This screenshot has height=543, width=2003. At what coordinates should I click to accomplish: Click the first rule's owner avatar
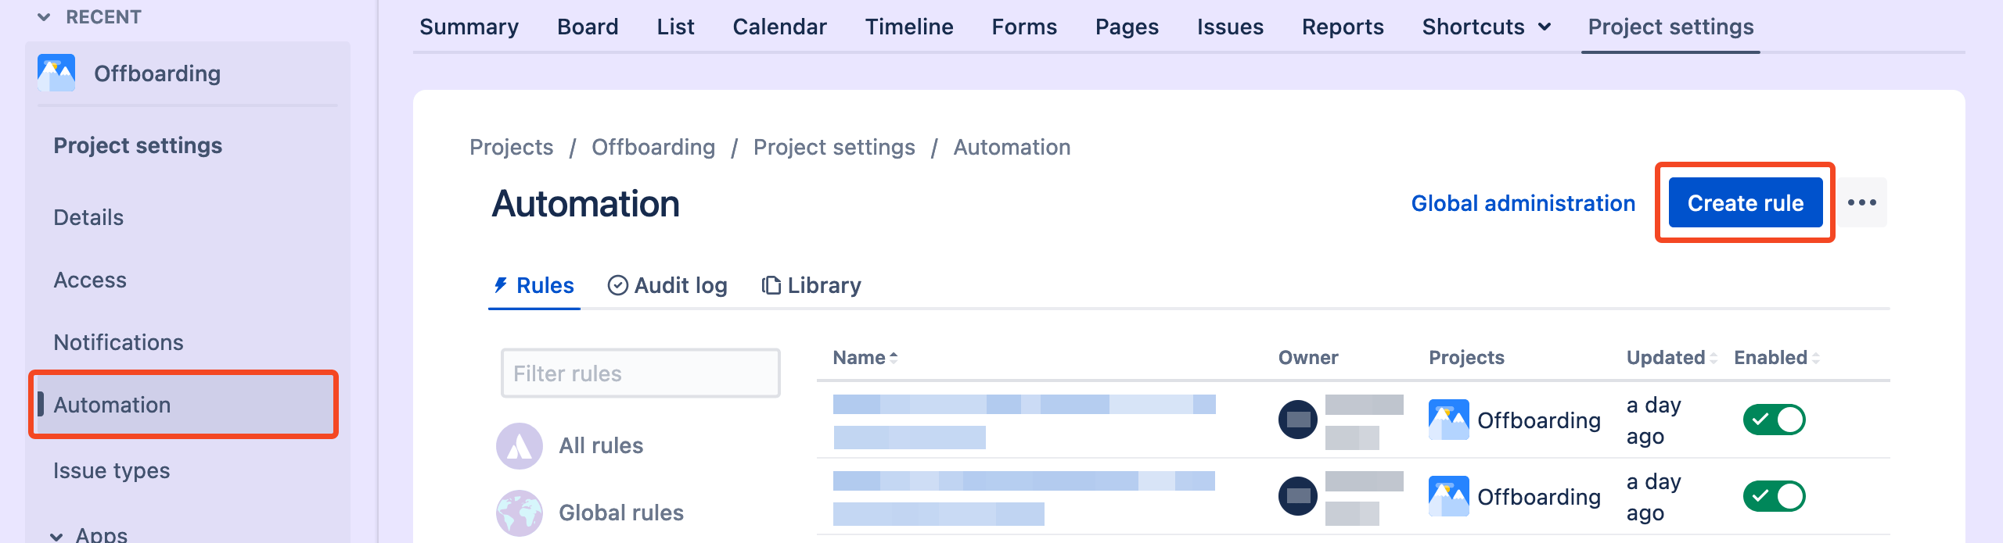(x=1298, y=420)
